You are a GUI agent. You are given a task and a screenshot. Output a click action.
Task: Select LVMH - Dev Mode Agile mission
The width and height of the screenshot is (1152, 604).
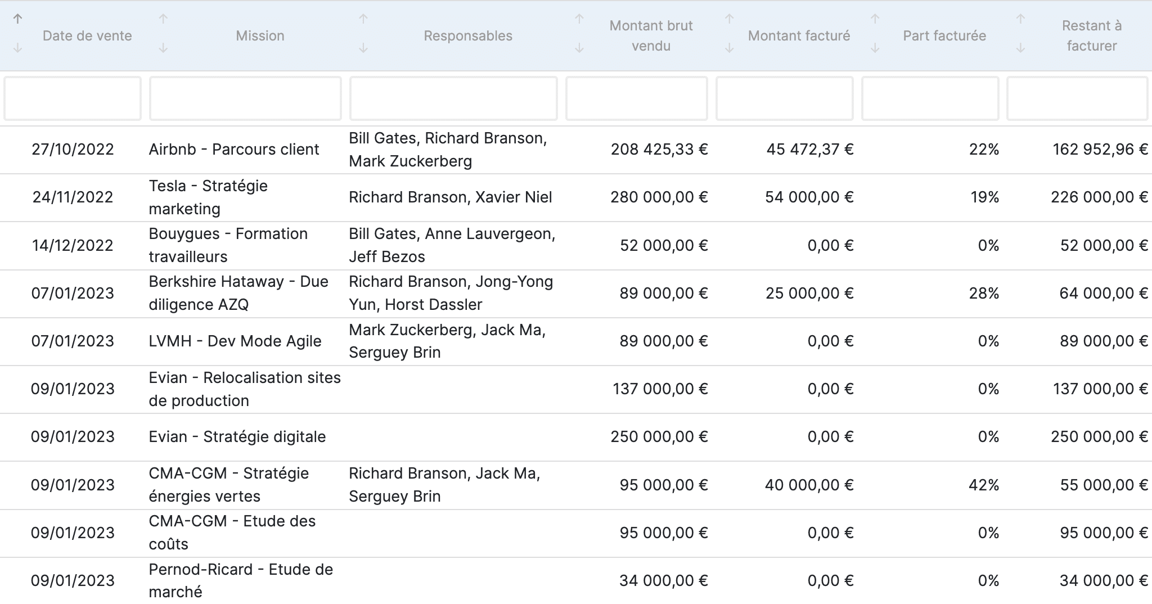(x=235, y=341)
